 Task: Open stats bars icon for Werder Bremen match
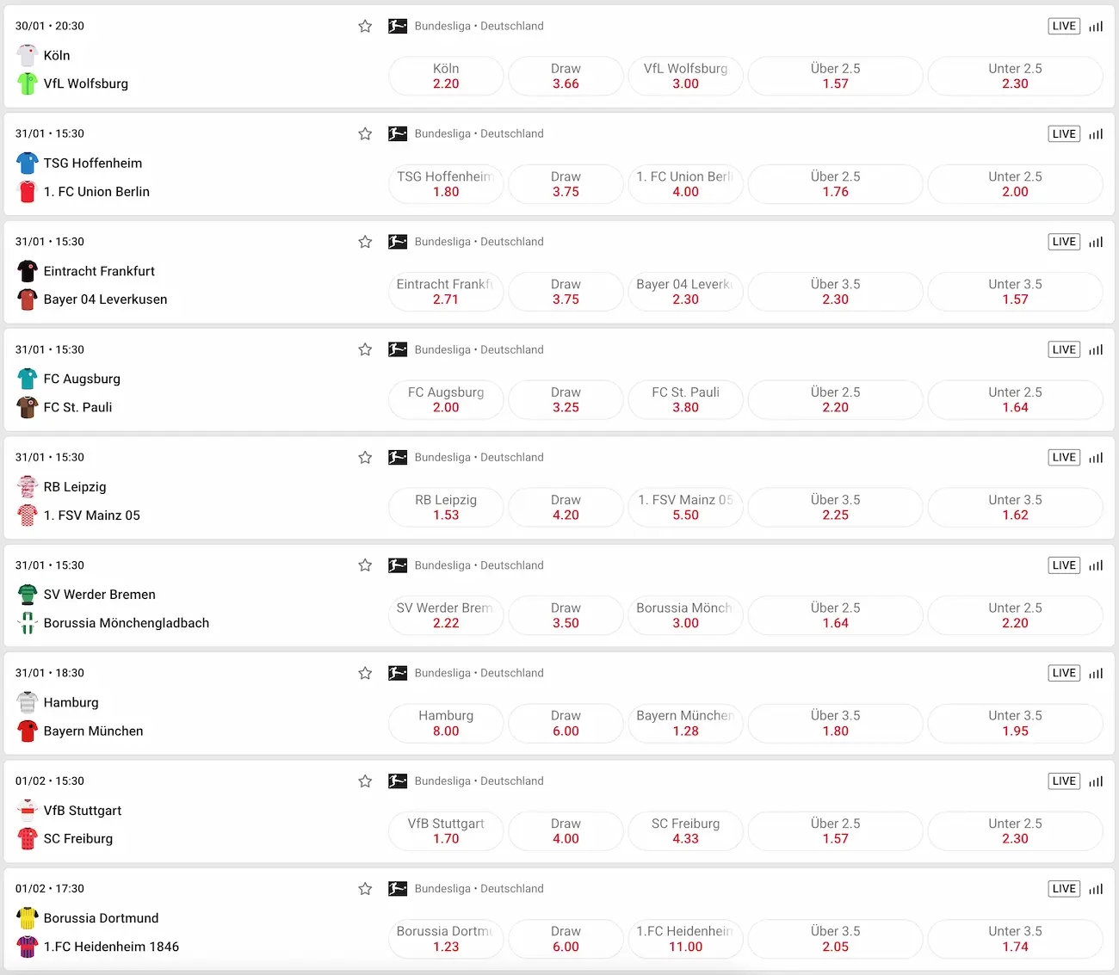pyautogui.click(x=1096, y=565)
